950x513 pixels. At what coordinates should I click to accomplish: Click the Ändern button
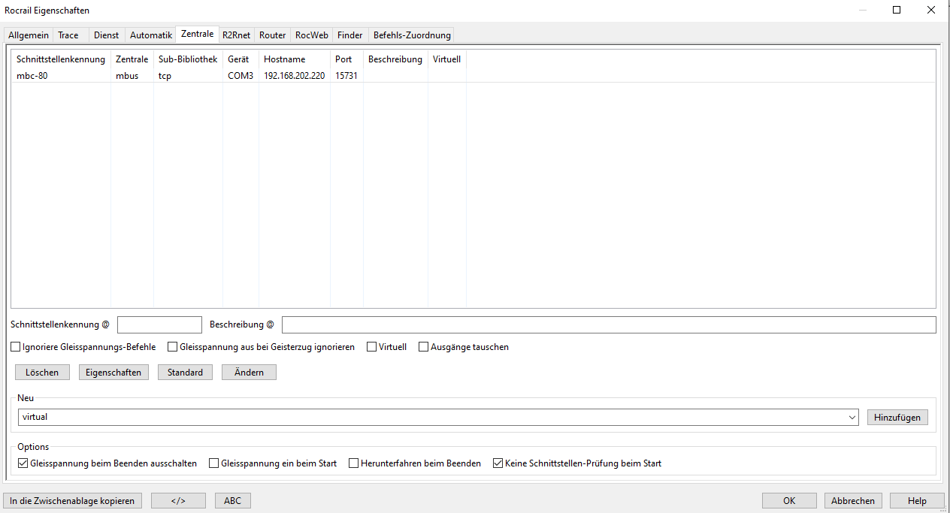[x=249, y=373]
